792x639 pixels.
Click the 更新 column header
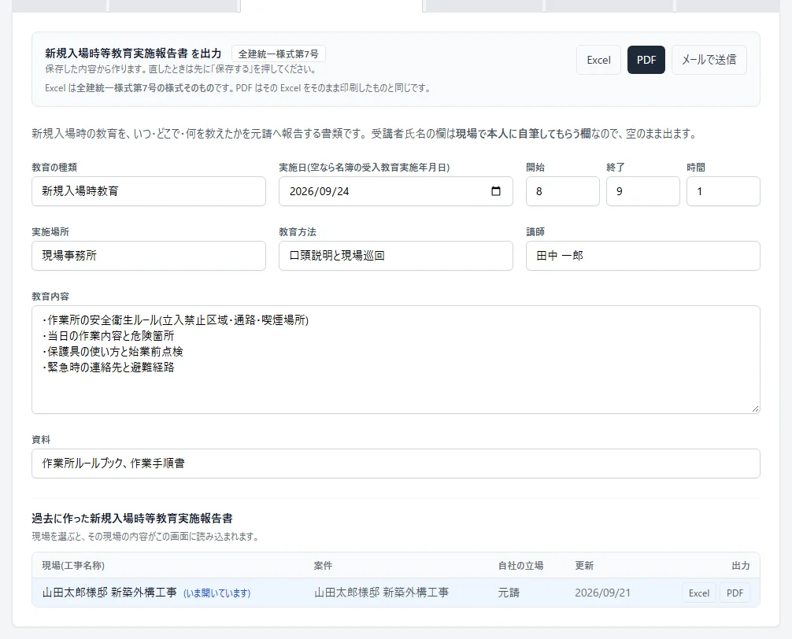584,566
